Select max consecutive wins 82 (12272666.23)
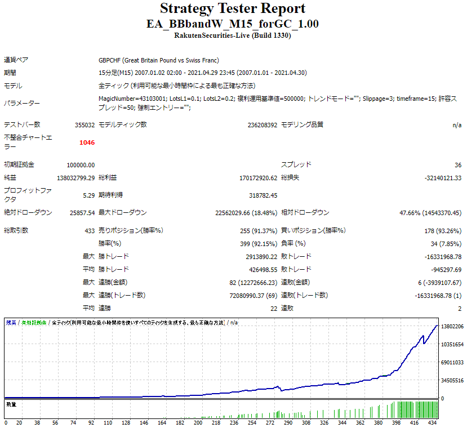Image resolution: width=467 pixels, height=428 pixels. click(x=253, y=283)
